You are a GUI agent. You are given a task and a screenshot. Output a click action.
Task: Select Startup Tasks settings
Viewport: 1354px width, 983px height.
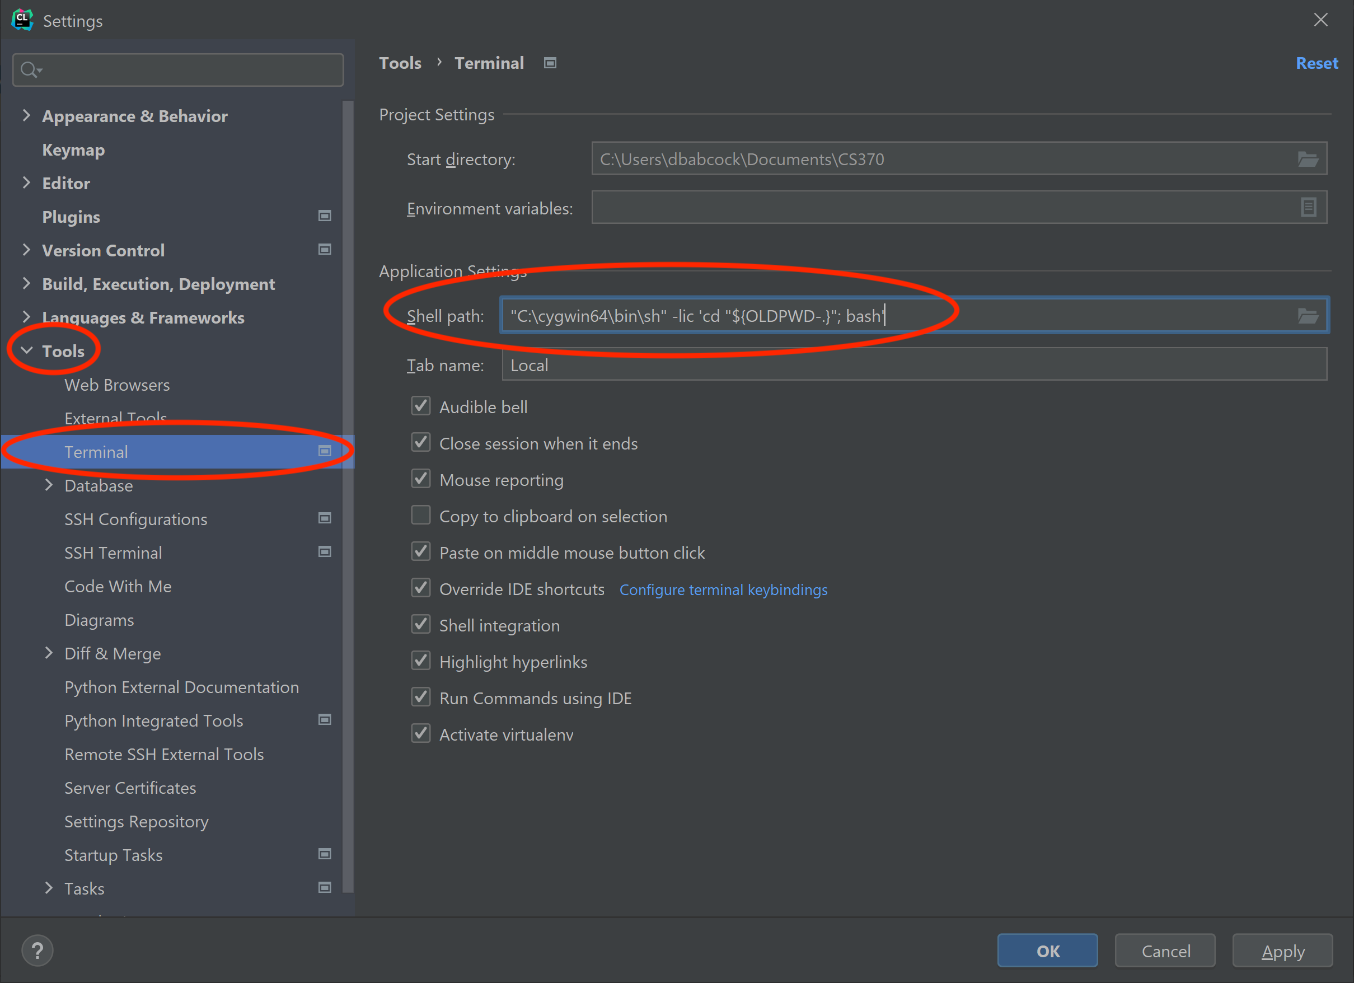click(x=114, y=855)
